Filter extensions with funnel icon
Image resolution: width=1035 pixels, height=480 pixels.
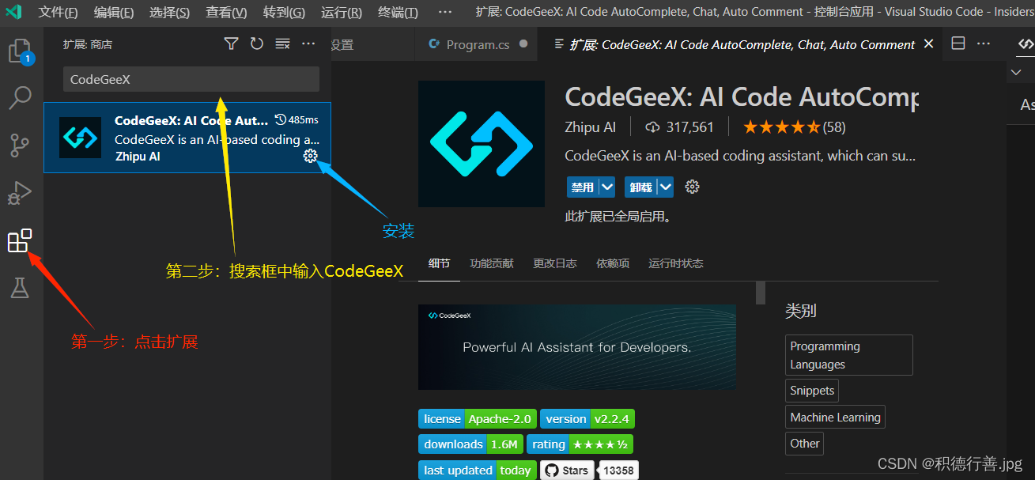click(231, 44)
